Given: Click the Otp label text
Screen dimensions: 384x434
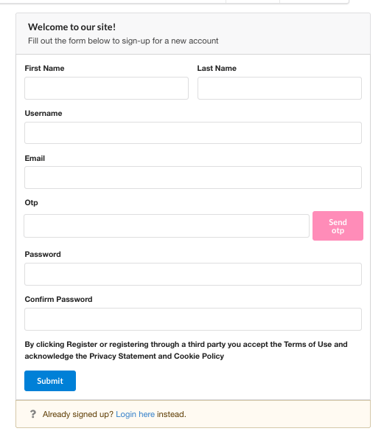Looking at the screenshot, I should click(x=32, y=203).
